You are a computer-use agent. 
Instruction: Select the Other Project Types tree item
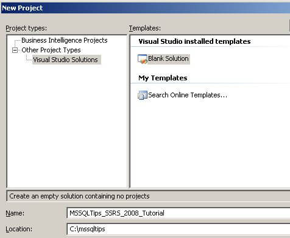coord(51,50)
